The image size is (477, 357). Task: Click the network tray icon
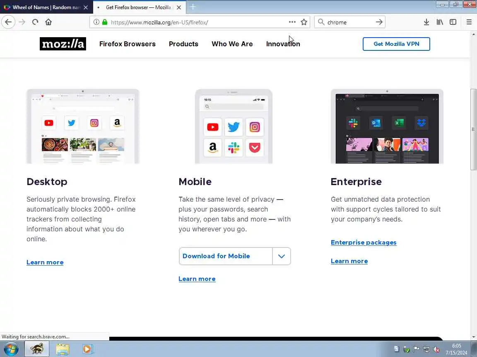click(x=426, y=350)
